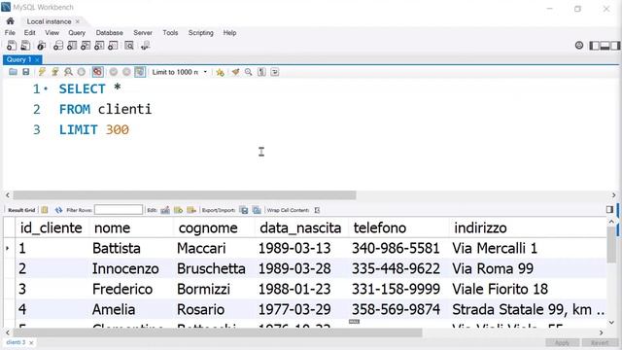
Task: Open SQL script file in new tab icon
Action: (x=25, y=46)
